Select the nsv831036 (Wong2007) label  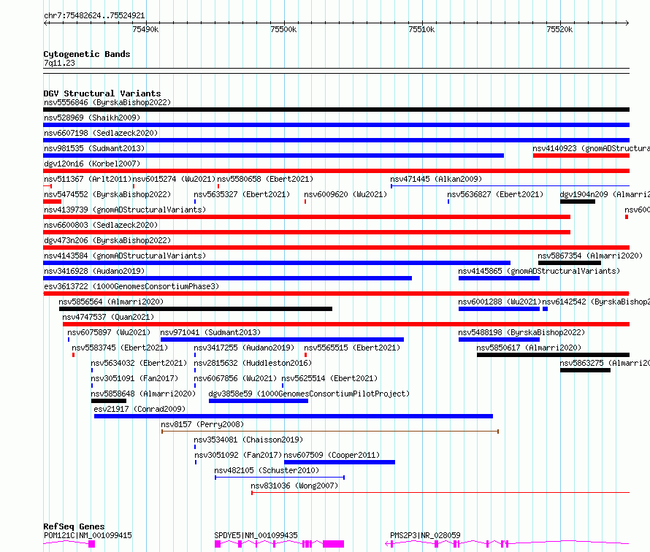pyautogui.click(x=294, y=486)
